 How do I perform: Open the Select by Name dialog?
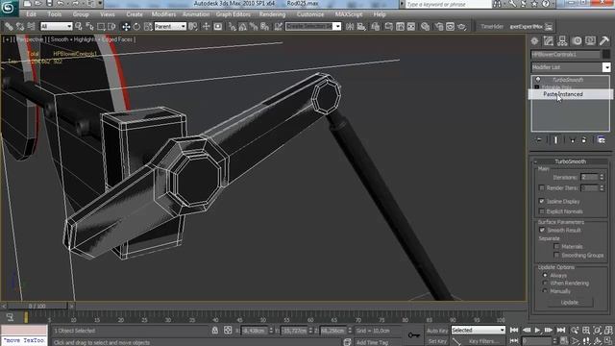tap(89, 26)
